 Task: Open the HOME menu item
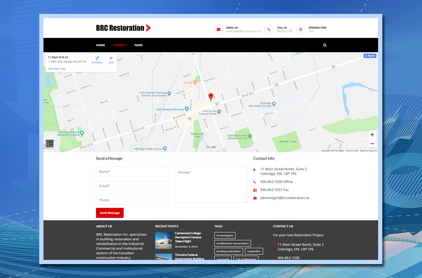tap(101, 45)
